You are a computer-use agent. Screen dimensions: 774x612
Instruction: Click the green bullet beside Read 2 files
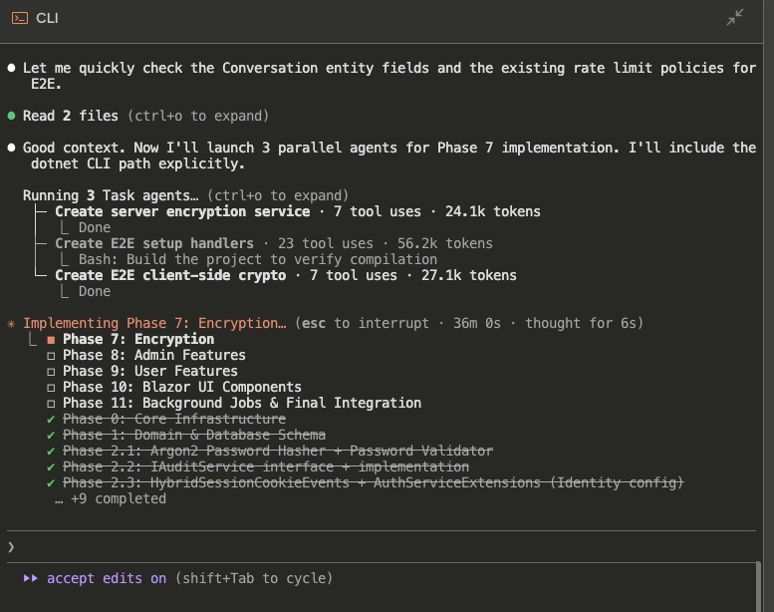(x=11, y=116)
